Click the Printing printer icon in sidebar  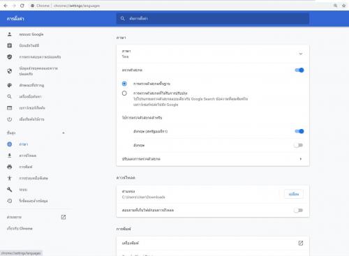(x=10, y=167)
